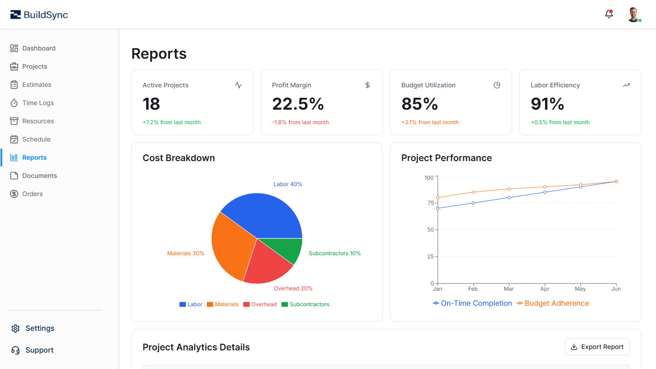The image size is (656, 369).
Task: Click the dollar icon on Profit Margin card
Action: pos(367,85)
